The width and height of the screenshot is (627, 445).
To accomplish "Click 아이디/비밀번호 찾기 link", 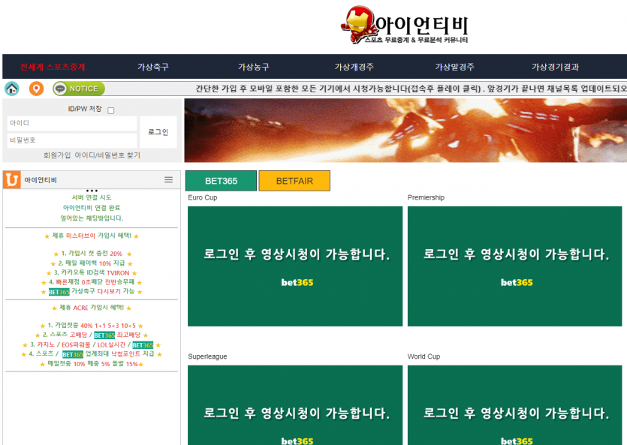I will tap(107, 155).
